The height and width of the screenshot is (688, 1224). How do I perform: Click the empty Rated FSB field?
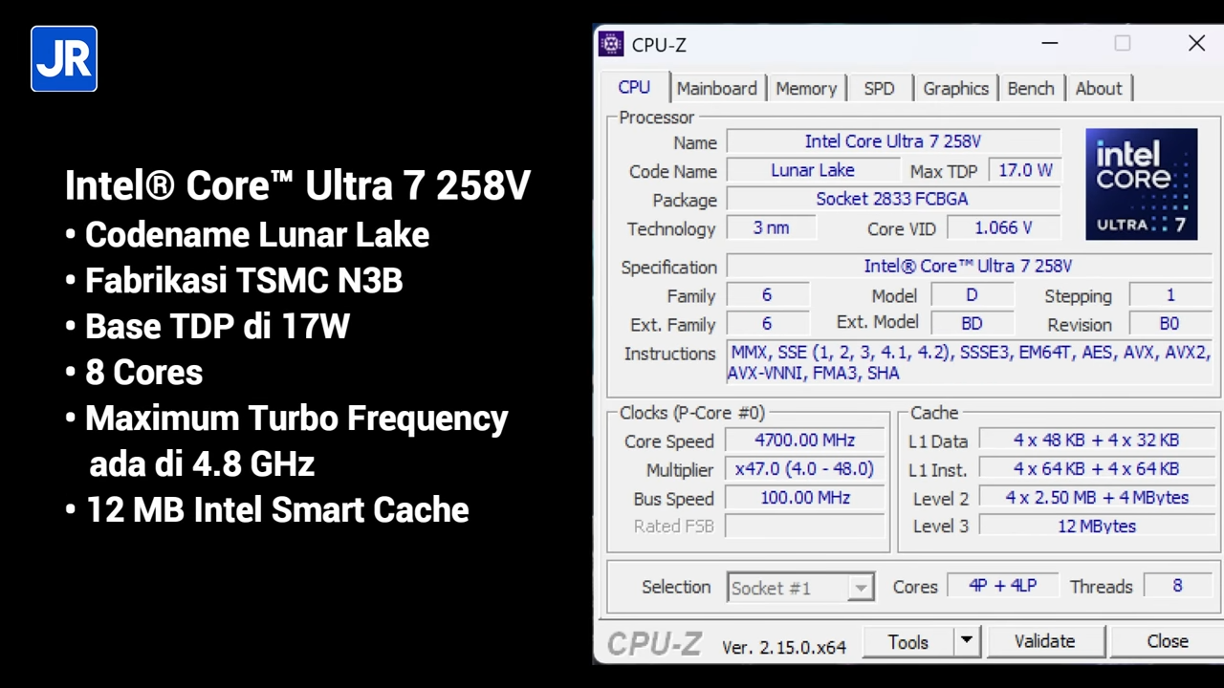[805, 526]
